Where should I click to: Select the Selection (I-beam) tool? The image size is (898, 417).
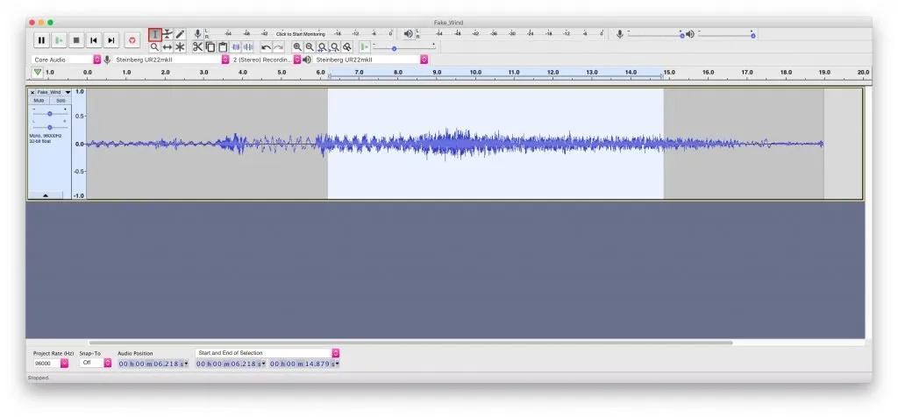[x=154, y=35]
